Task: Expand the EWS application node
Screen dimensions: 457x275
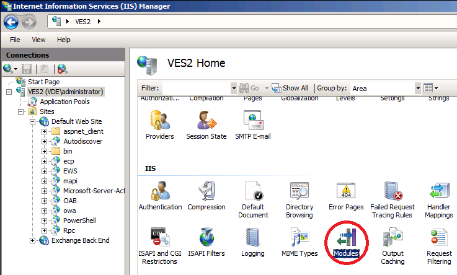Action: point(44,171)
